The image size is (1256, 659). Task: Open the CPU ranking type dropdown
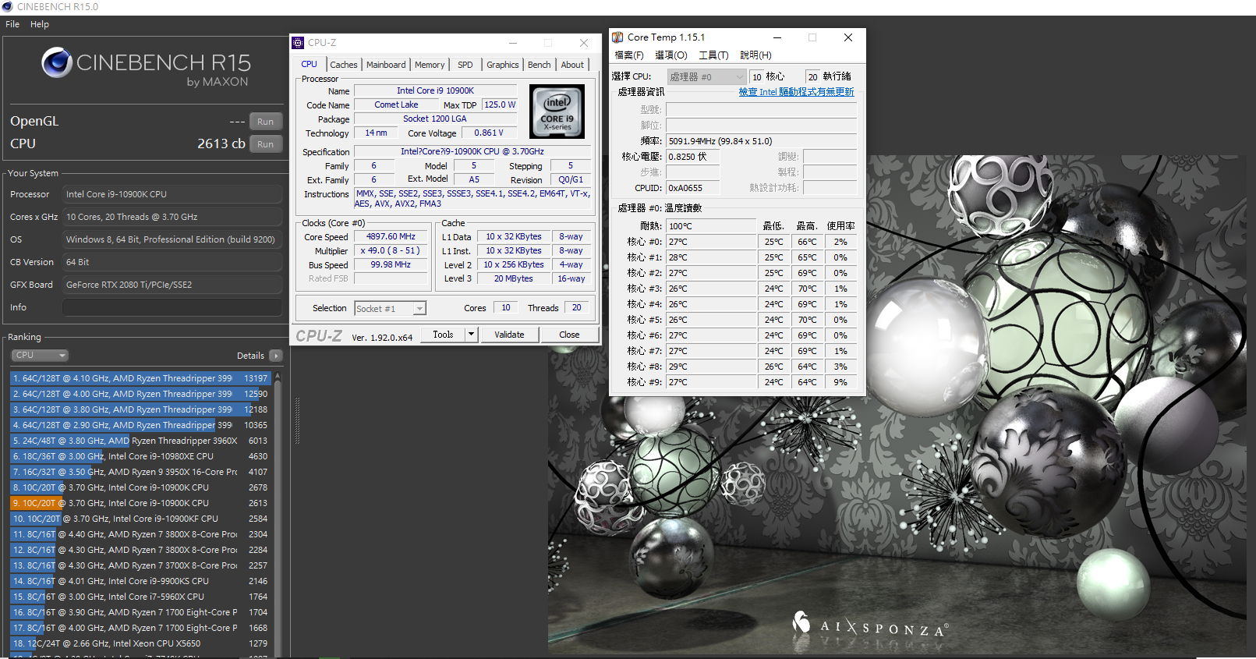40,355
